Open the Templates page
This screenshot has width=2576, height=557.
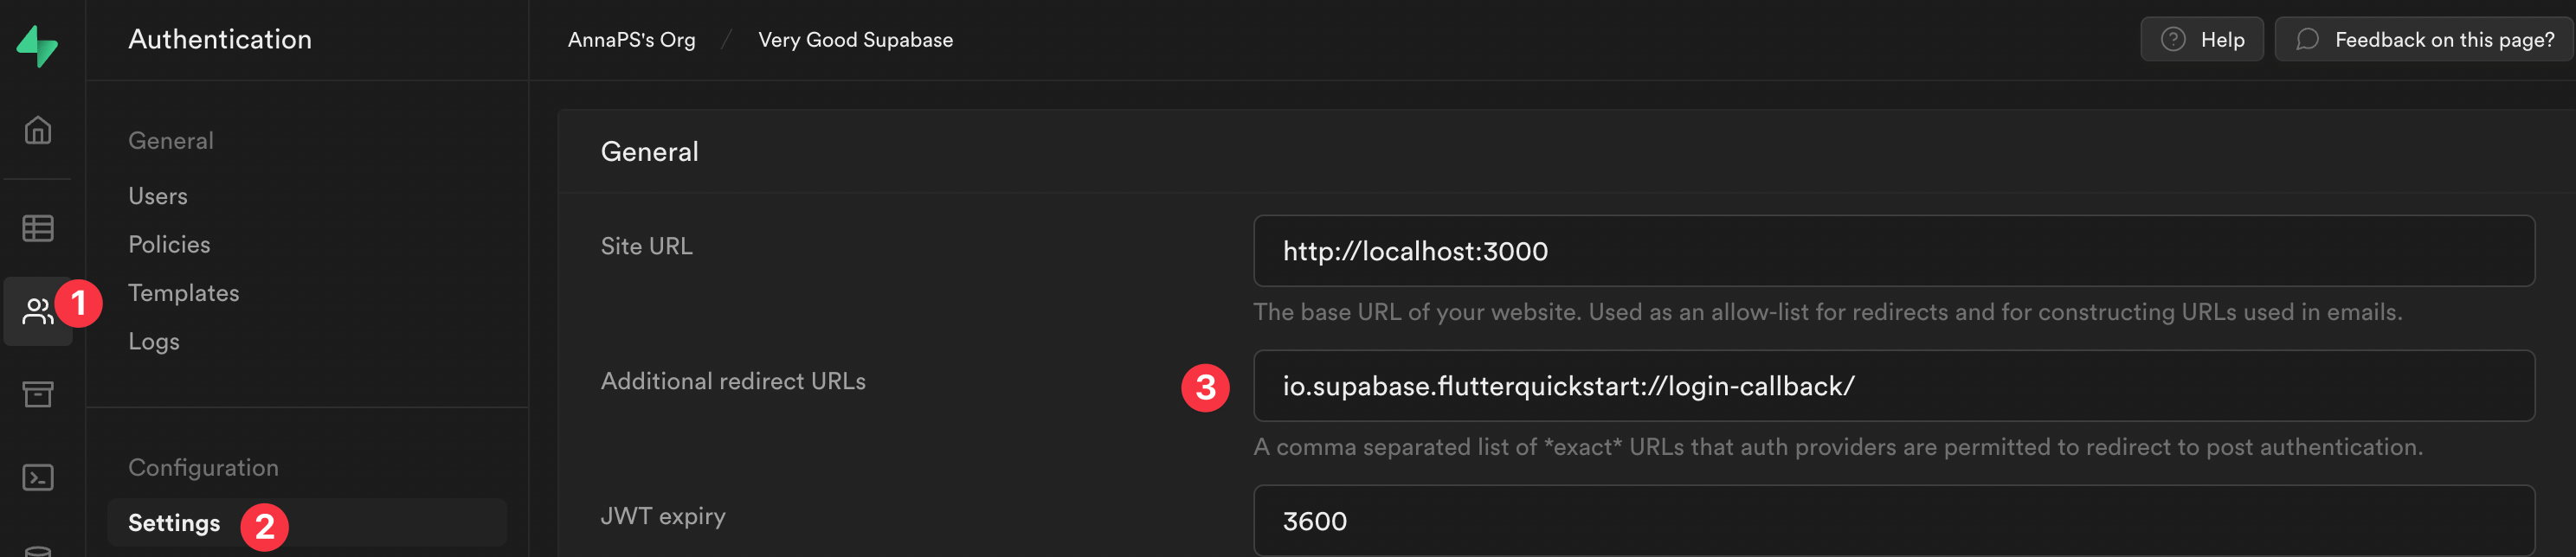click(x=183, y=292)
